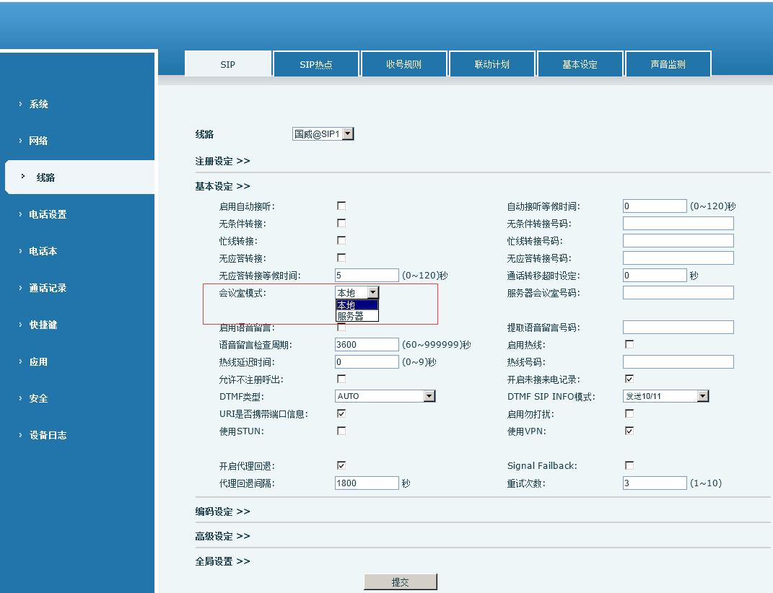Open the 联动计划 tab
This screenshot has height=593, width=773.
[492, 64]
